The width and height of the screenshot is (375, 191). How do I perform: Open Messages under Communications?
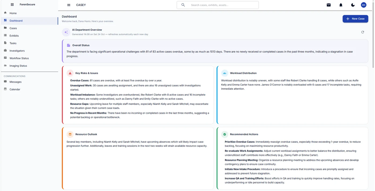click(x=29, y=82)
